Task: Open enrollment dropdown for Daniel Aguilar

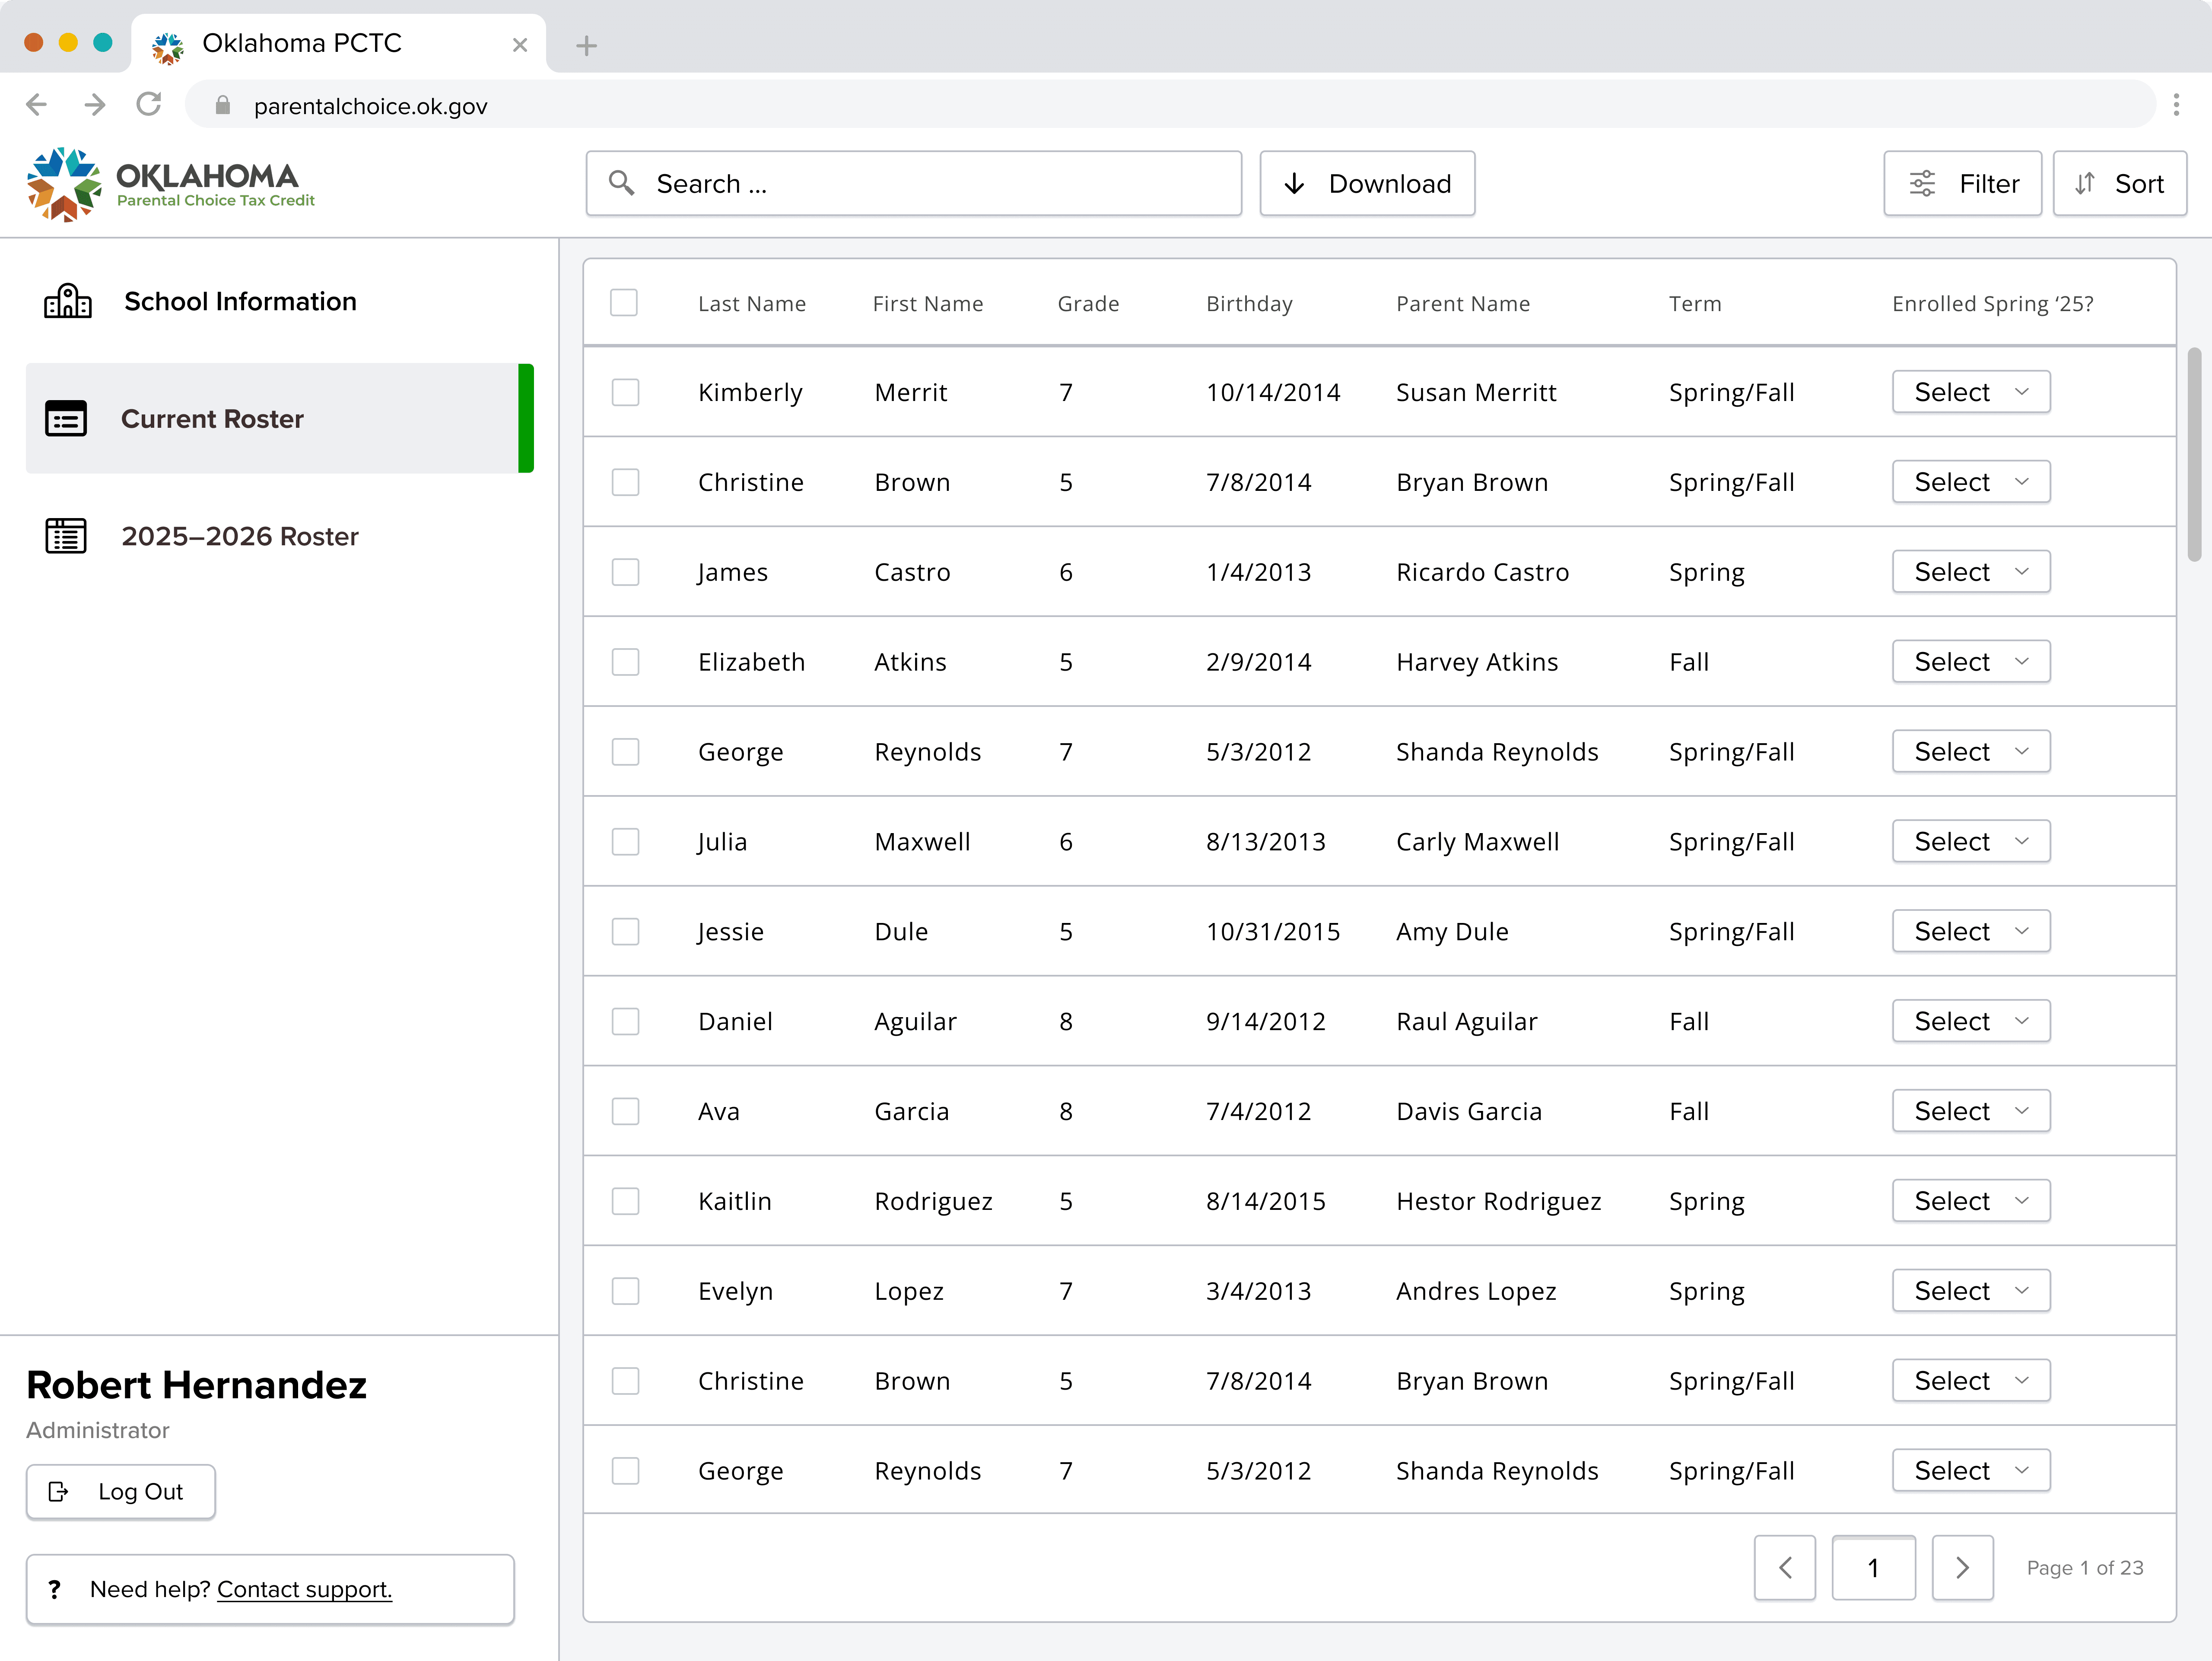Action: [x=1971, y=1021]
